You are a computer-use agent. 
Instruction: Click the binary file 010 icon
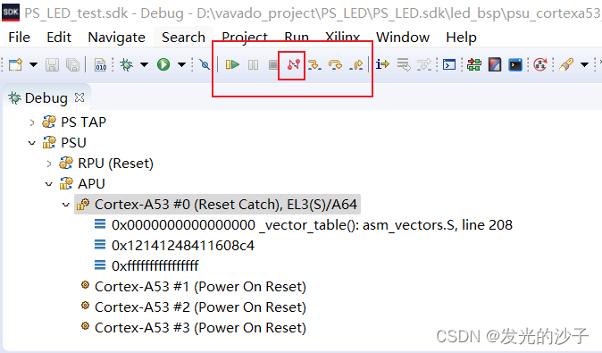click(x=101, y=64)
